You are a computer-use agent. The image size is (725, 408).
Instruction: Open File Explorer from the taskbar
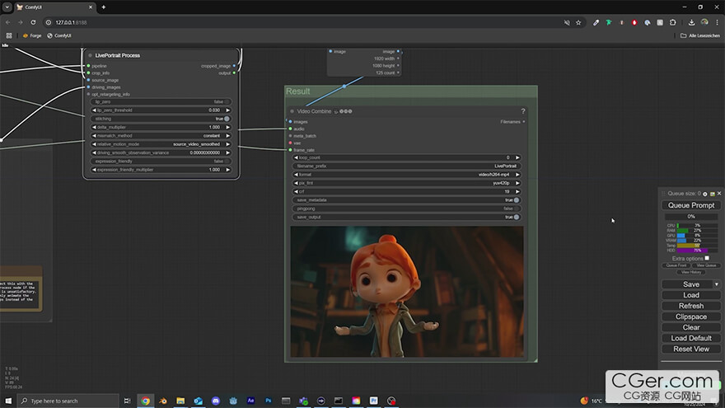tap(180, 401)
